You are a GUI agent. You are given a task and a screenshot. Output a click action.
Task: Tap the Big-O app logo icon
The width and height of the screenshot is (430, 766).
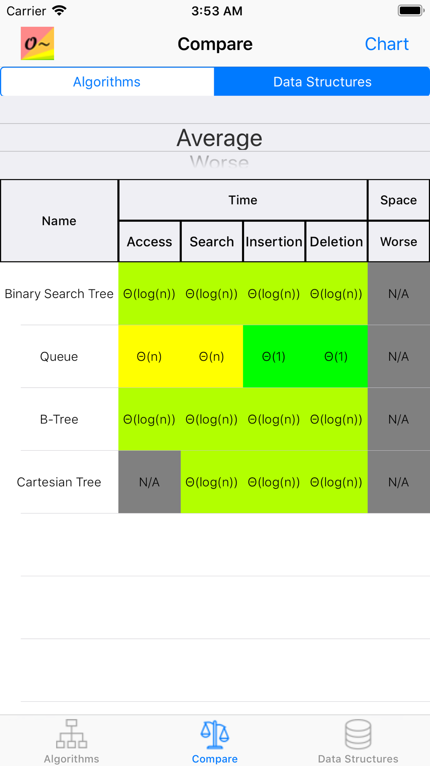(37, 44)
